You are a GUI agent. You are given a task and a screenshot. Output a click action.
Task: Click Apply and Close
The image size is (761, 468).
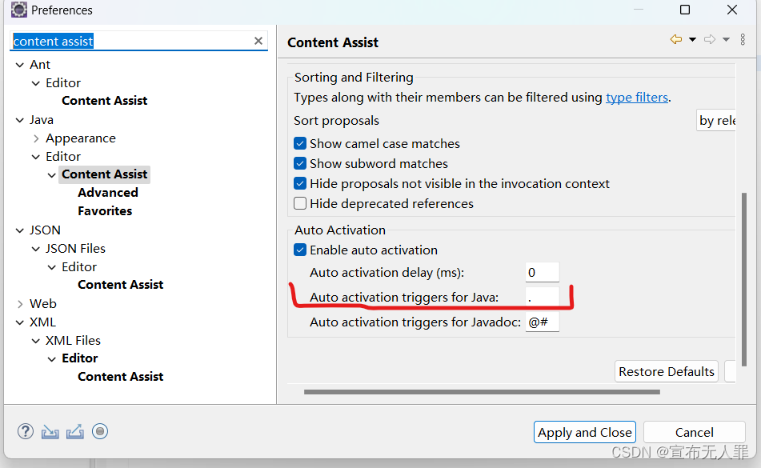point(585,432)
